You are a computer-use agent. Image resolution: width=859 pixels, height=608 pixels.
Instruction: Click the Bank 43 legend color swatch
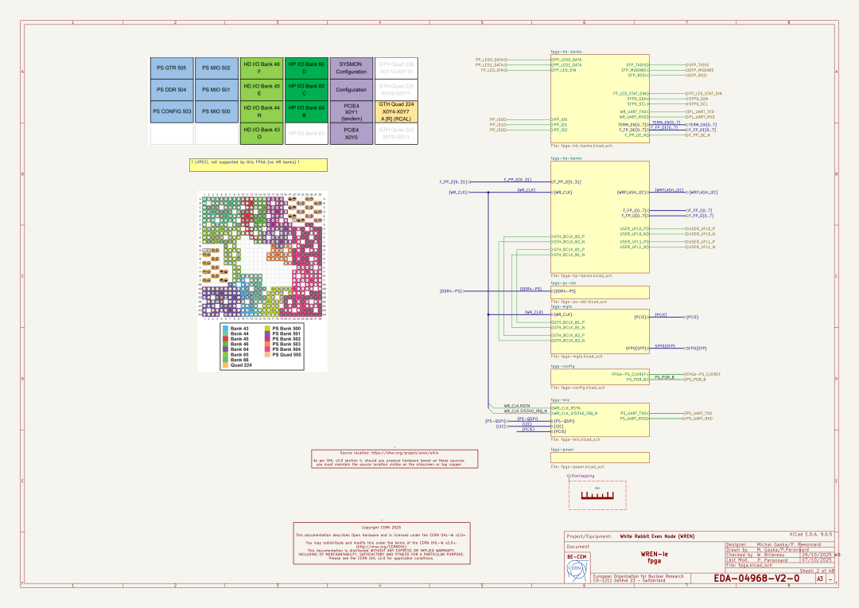click(x=226, y=329)
